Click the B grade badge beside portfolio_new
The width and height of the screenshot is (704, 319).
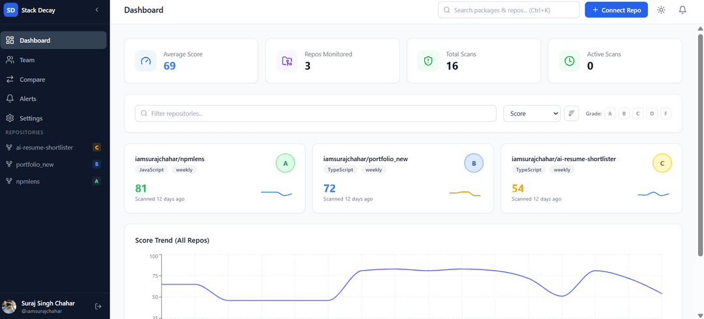click(96, 164)
